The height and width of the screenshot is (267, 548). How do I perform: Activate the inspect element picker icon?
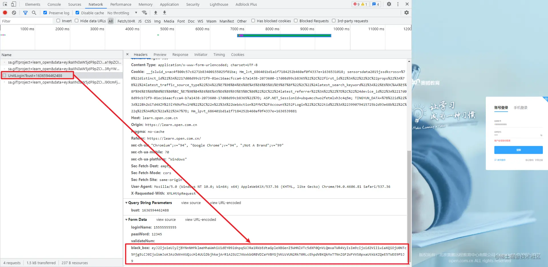point(5,4)
